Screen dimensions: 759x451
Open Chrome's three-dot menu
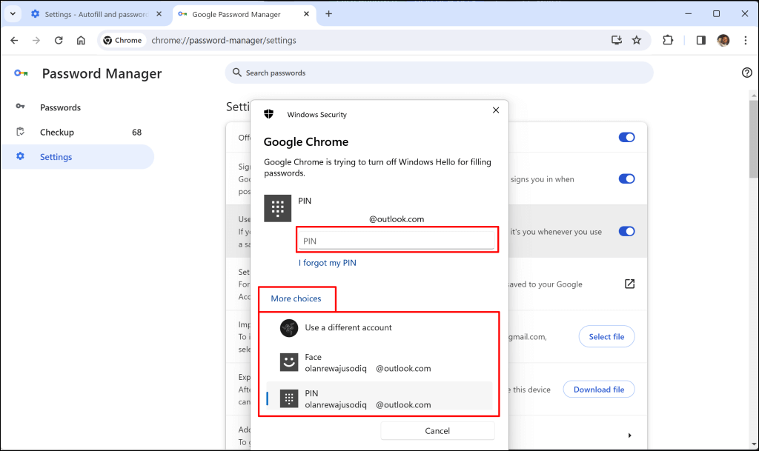click(x=745, y=40)
